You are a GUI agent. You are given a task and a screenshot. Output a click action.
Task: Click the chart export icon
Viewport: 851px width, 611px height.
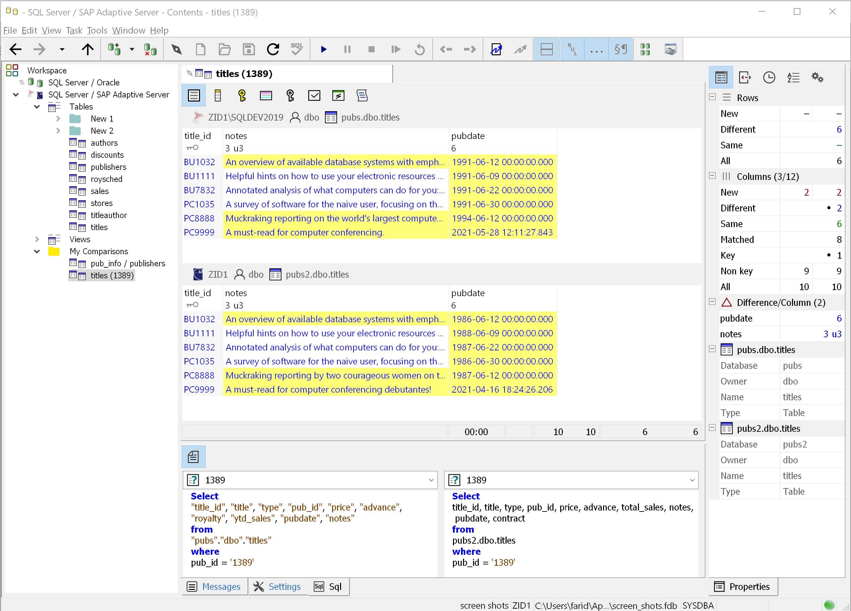tap(496, 49)
